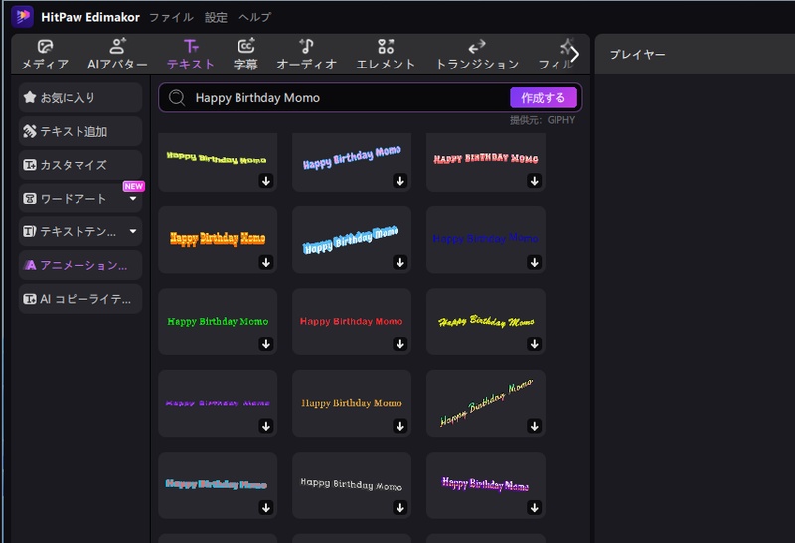Open the ヘルプ menu
This screenshot has width=795, height=543.
pos(254,17)
